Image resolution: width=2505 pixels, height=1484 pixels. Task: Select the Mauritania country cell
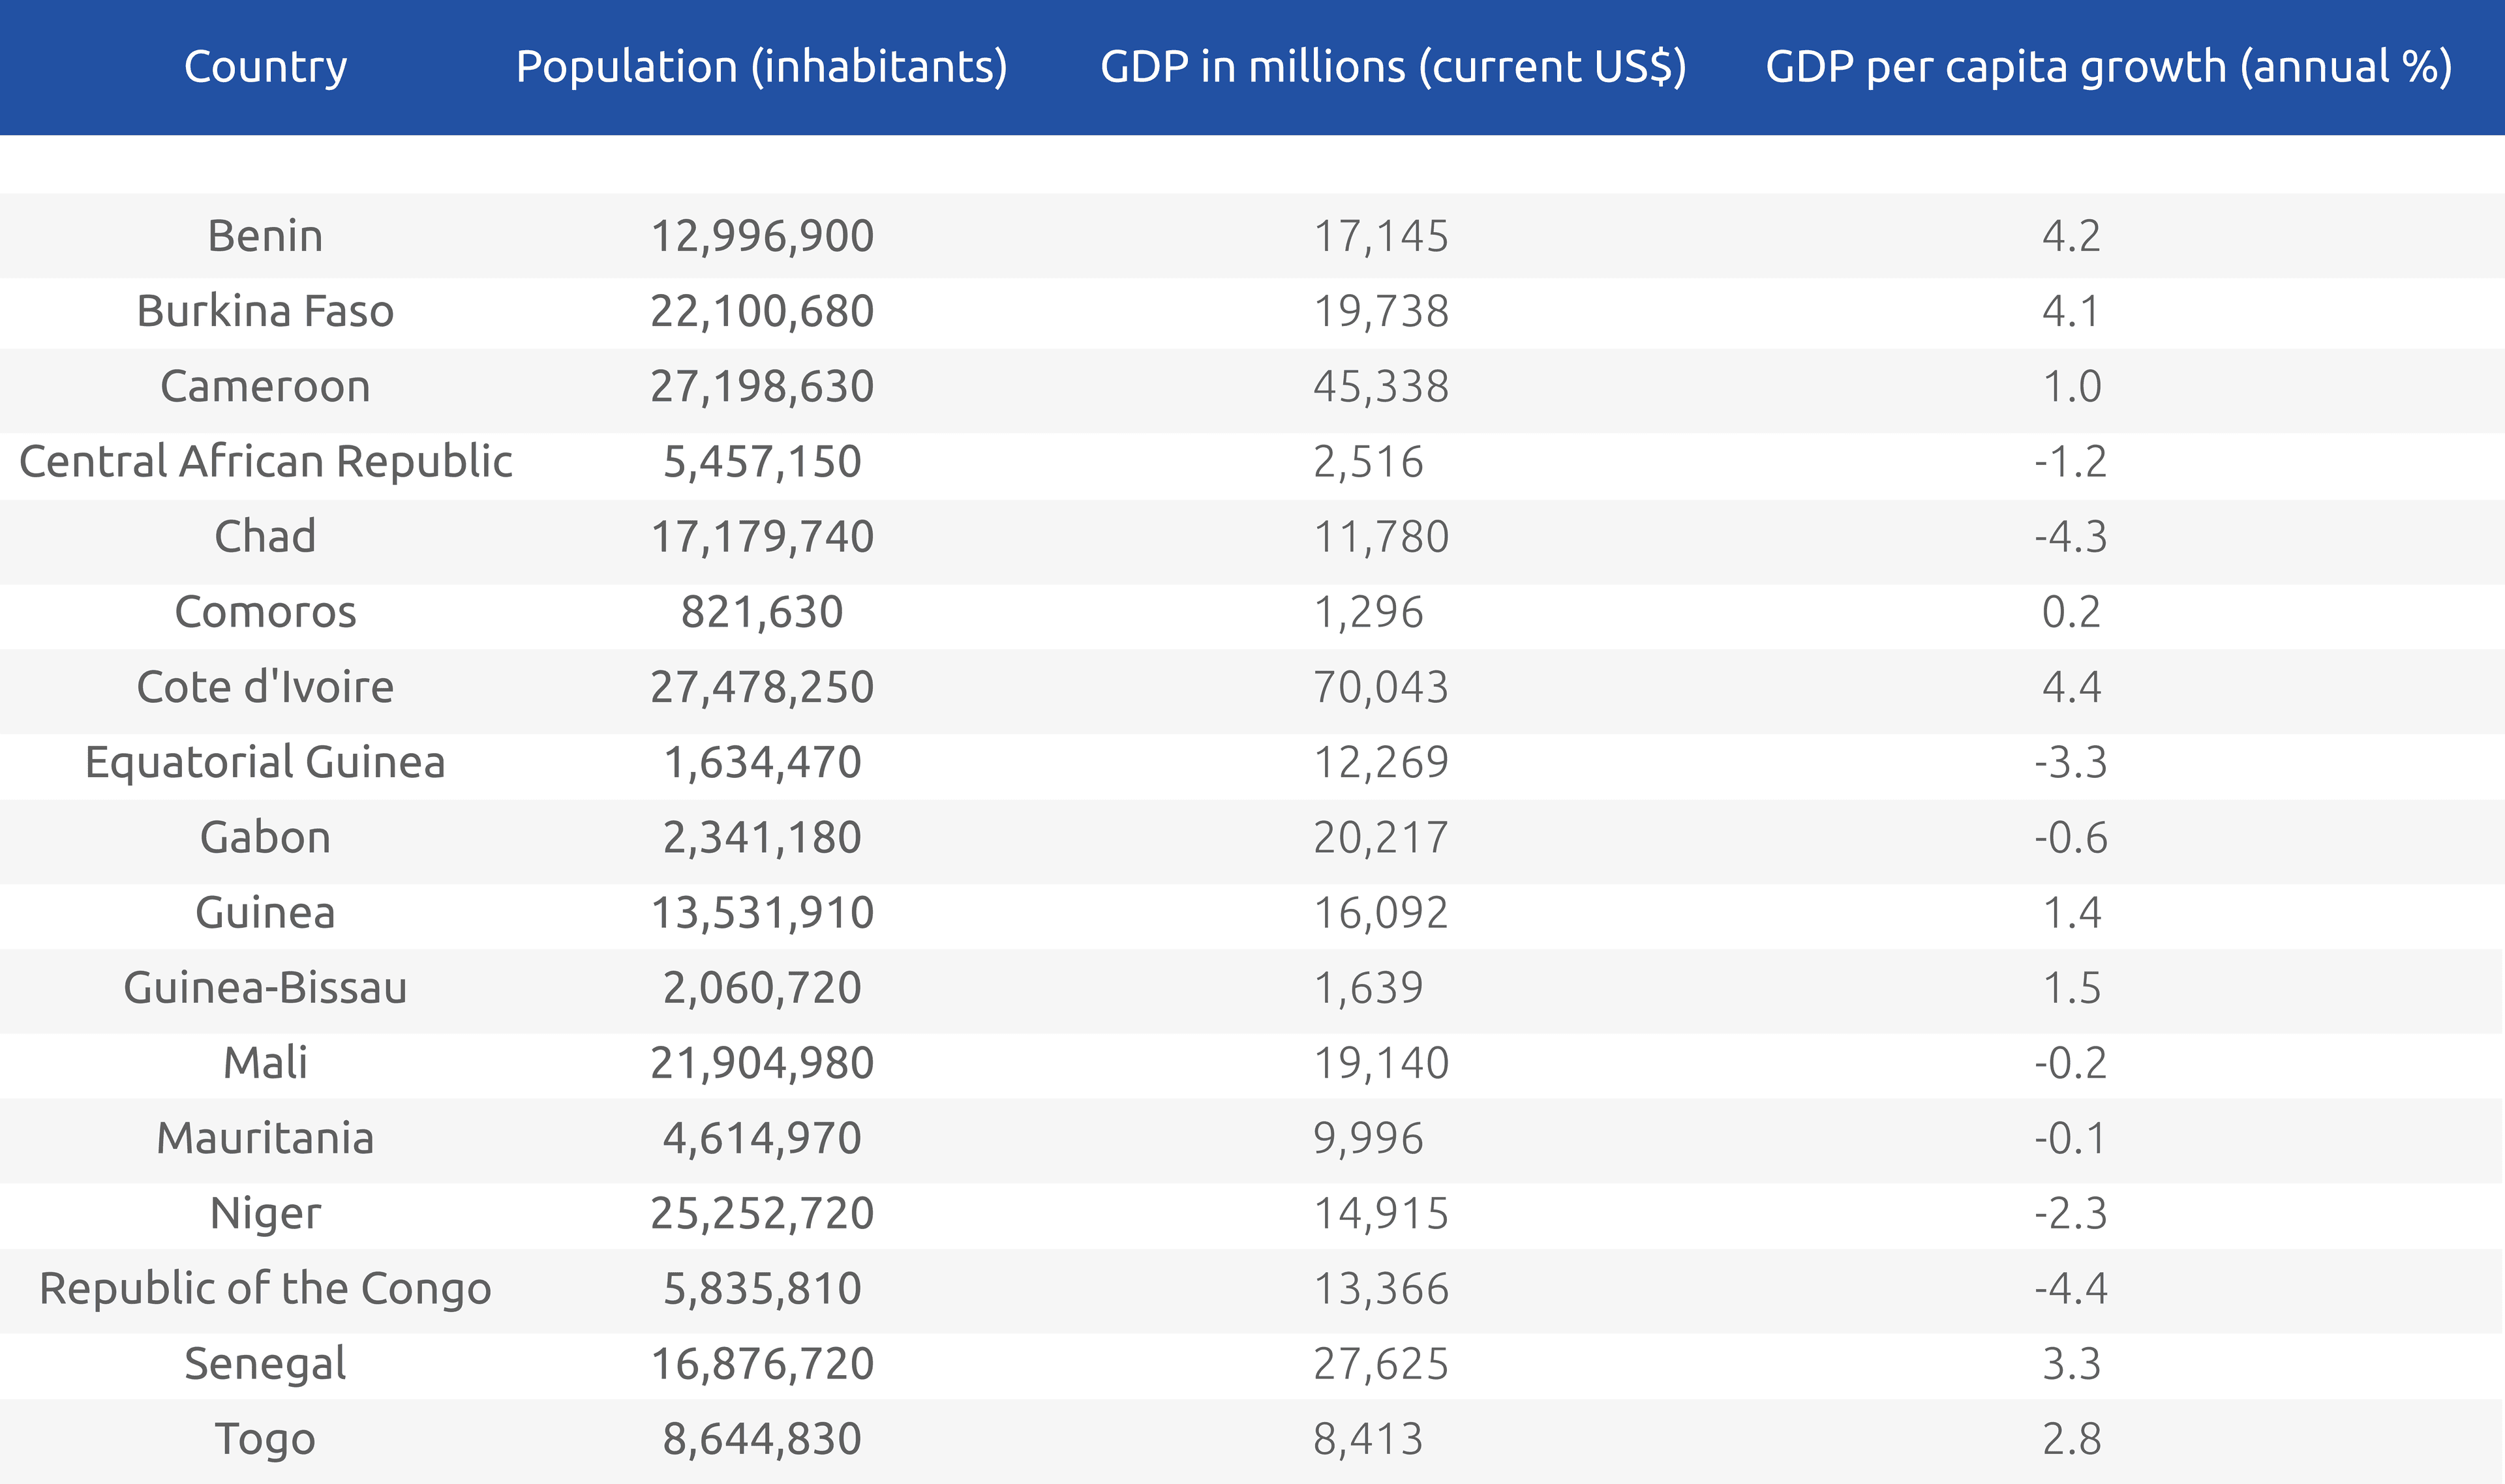coord(265,1138)
